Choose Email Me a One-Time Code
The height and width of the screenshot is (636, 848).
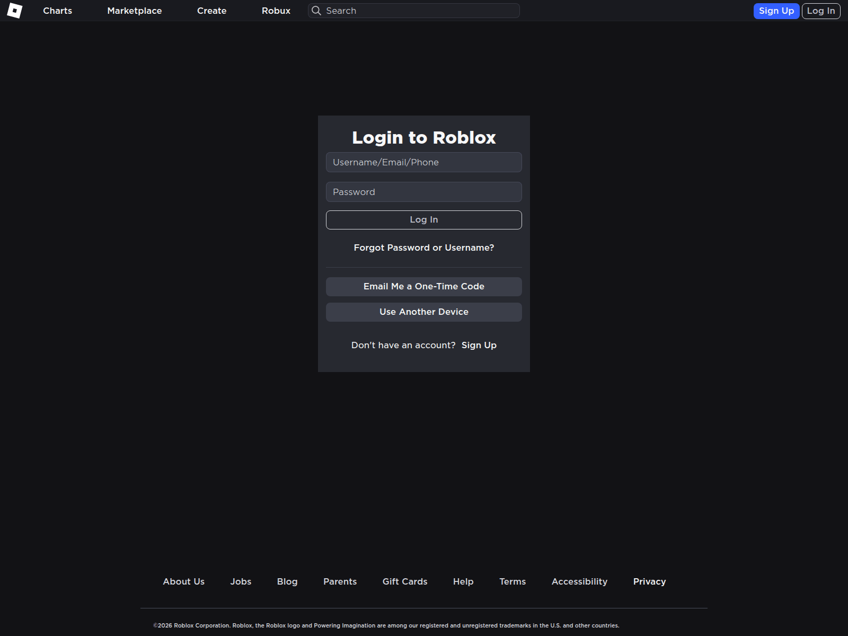[x=424, y=287]
